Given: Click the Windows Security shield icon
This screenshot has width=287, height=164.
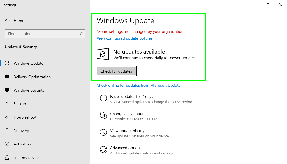Looking at the screenshot, I should (x=7, y=90).
